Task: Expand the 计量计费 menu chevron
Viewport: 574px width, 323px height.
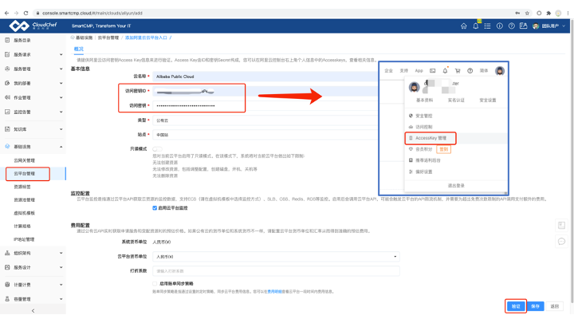Action: click(61, 285)
